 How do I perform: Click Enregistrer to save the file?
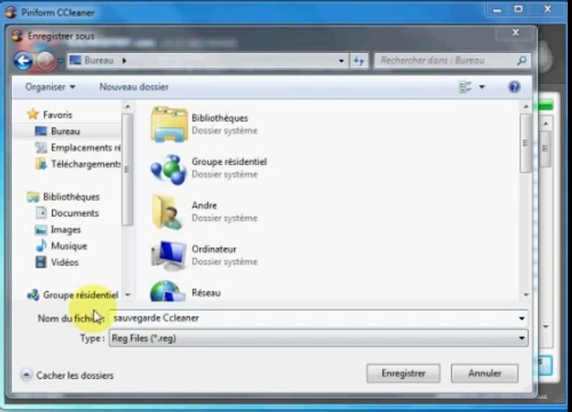pyautogui.click(x=403, y=373)
